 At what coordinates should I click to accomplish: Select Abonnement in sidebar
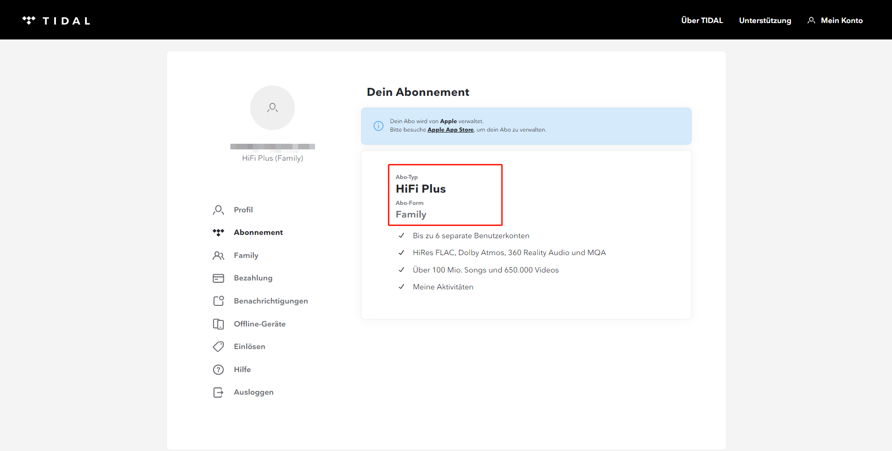(x=258, y=232)
